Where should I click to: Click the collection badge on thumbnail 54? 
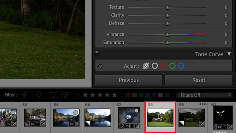click(32, 124)
